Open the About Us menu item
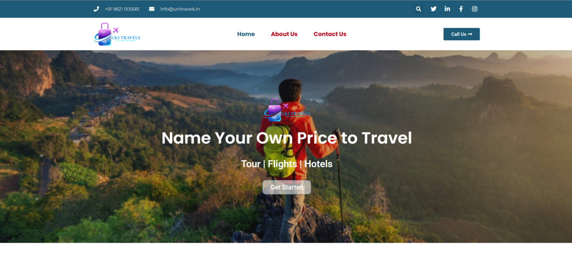 pyautogui.click(x=284, y=34)
